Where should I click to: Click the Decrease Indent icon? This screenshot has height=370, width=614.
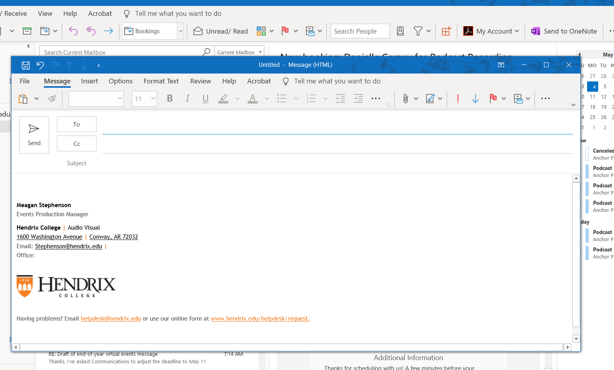[340, 98]
